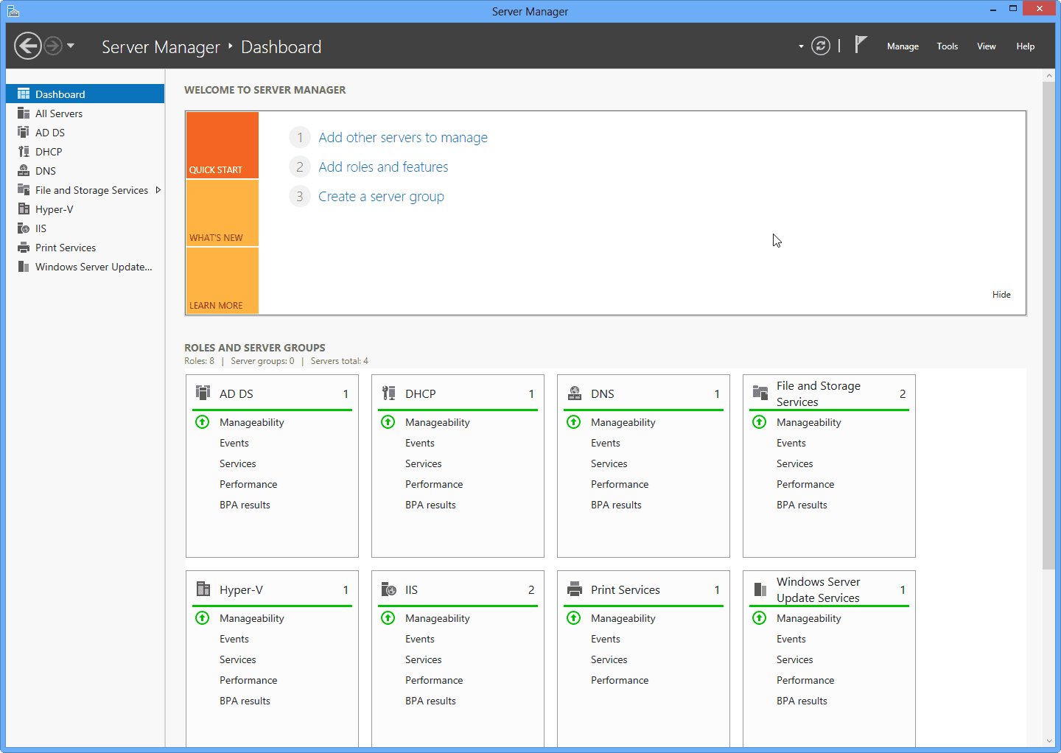Viewport: 1061px width, 753px height.
Task: Select the WHAT'S NEW tile
Action: point(222,213)
